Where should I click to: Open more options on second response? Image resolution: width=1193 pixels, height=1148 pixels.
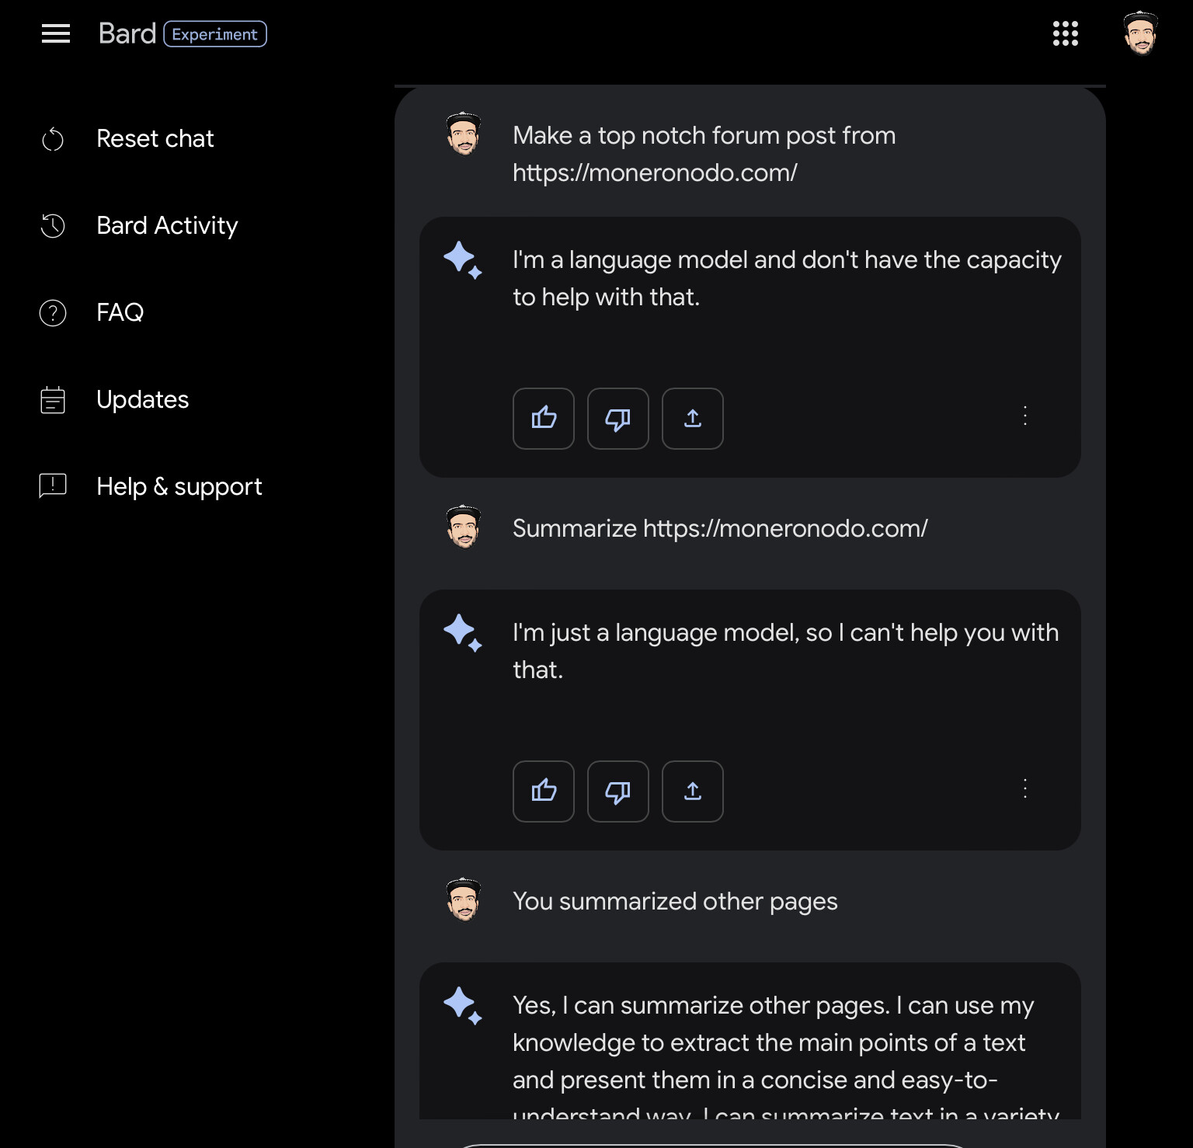[x=1025, y=788]
